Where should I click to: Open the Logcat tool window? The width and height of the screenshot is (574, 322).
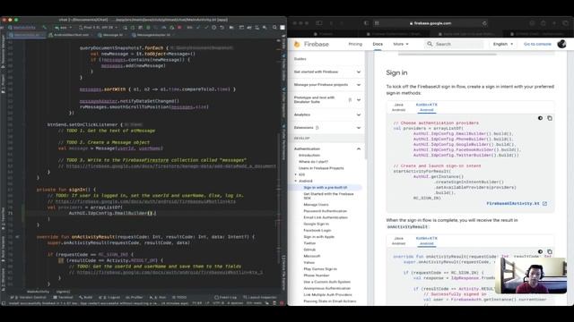click(109, 298)
